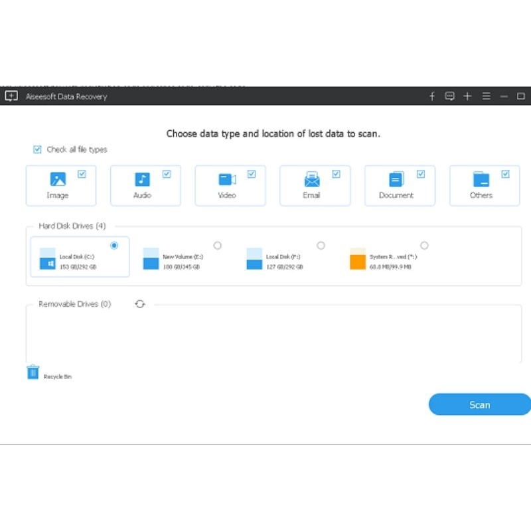531x531 pixels.
Task: Click the Video camera icon
Action: (227, 179)
